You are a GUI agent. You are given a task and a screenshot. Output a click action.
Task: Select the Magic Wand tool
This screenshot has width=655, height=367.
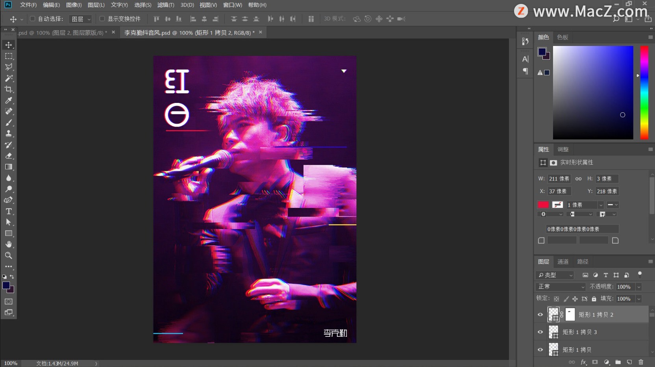(9, 78)
